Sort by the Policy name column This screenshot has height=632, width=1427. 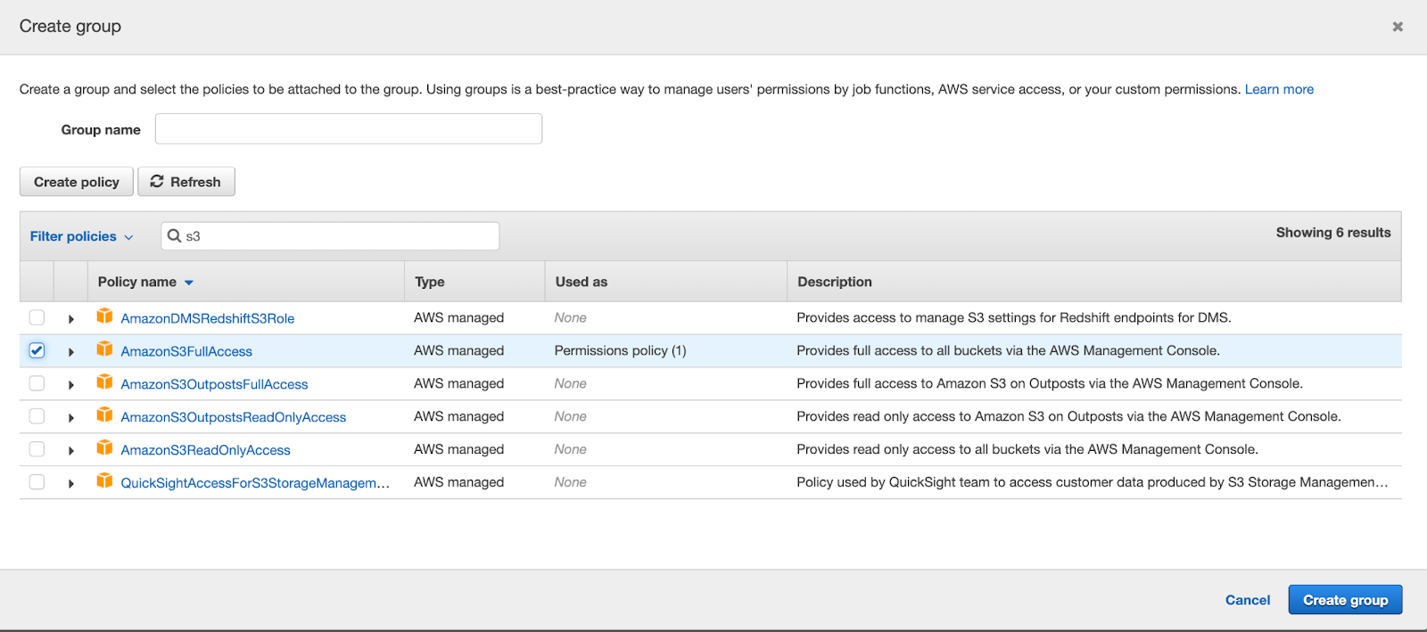tap(145, 282)
